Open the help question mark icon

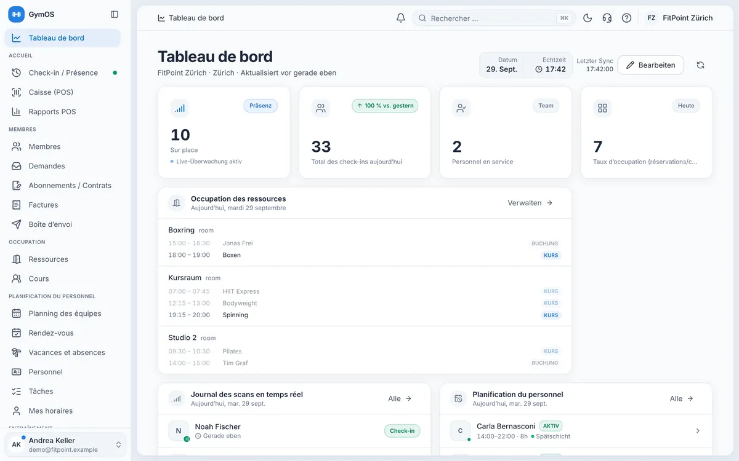tap(626, 18)
